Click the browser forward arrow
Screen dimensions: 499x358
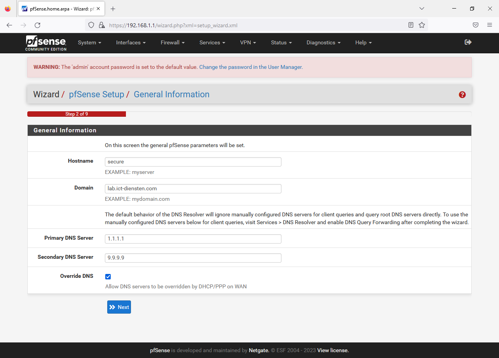coord(23,25)
